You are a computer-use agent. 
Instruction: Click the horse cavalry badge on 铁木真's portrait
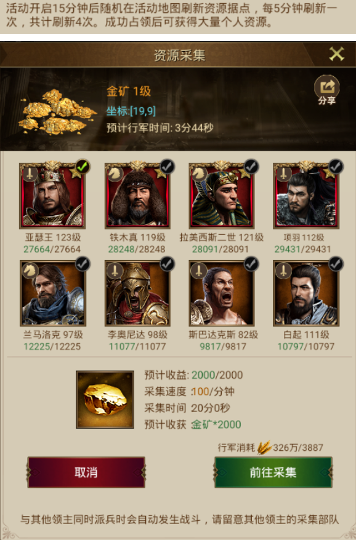click(115, 174)
